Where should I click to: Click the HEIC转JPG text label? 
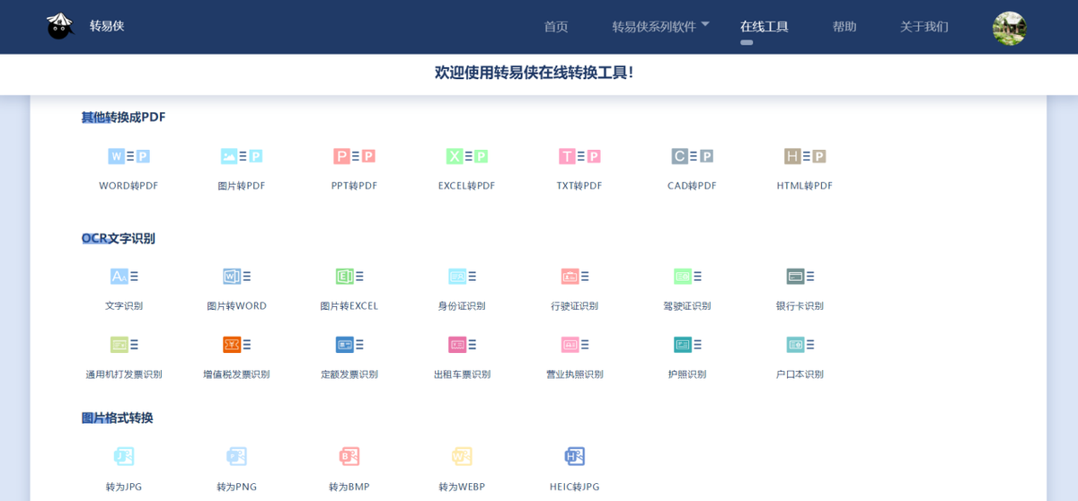point(575,487)
